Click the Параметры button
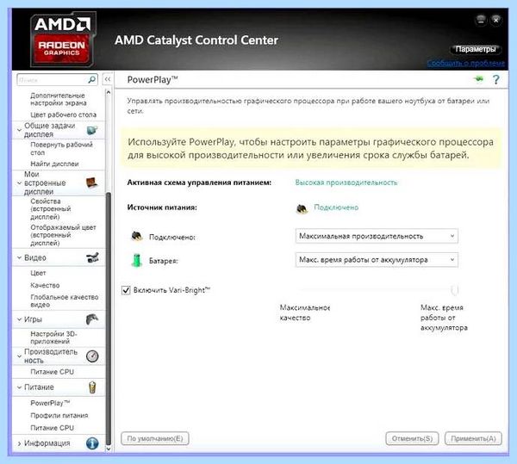 (x=476, y=49)
